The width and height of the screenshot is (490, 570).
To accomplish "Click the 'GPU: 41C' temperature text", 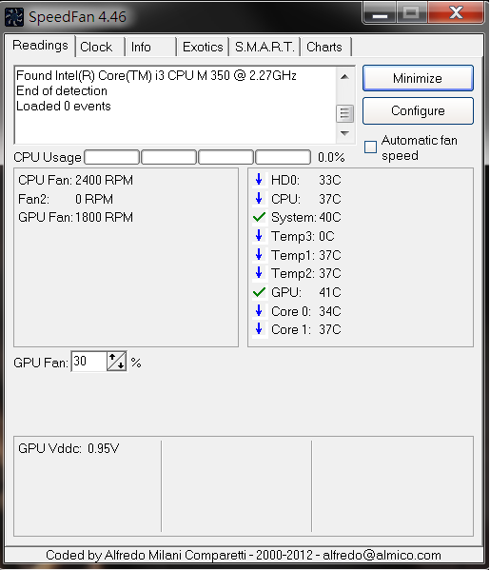I will (306, 292).
